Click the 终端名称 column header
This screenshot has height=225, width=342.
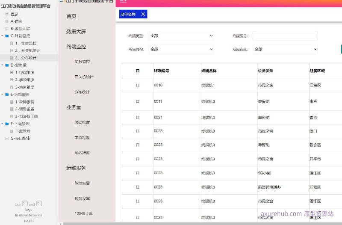[209, 71]
